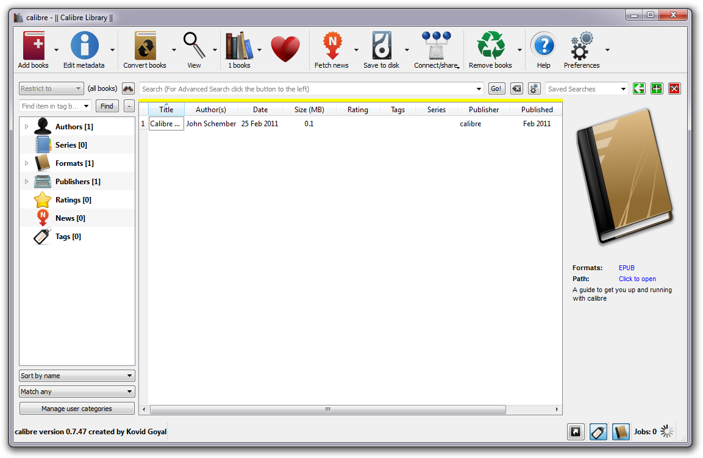The width and height of the screenshot is (703, 458).
Task: Toggle book details panel in status bar
Action: tap(621, 432)
